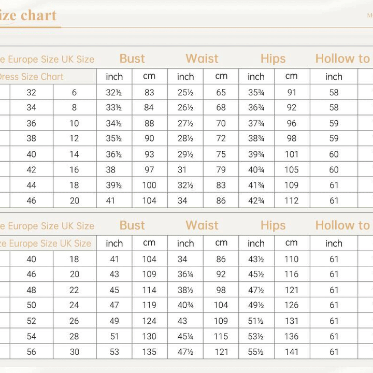Click the bust cm value 83
Screen dimensions: 373x373
pos(149,93)
